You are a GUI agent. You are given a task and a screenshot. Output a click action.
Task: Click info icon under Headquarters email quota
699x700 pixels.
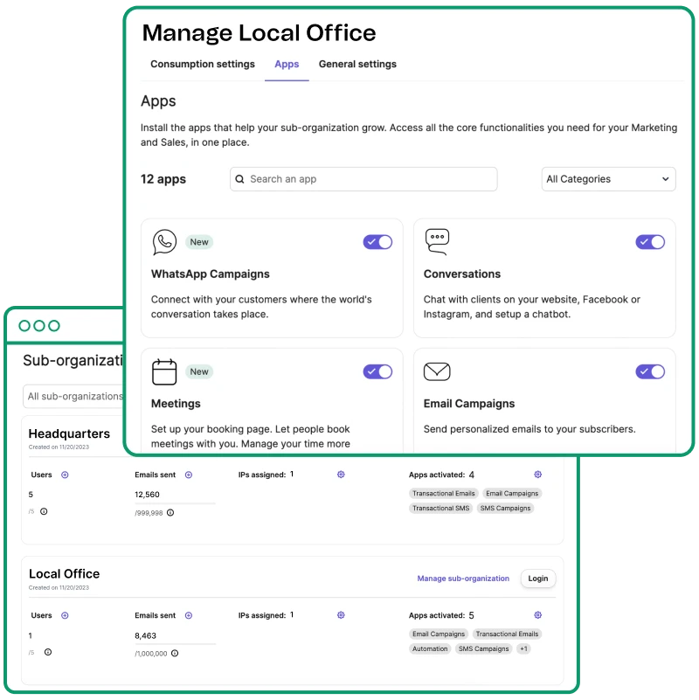[170, 513]
